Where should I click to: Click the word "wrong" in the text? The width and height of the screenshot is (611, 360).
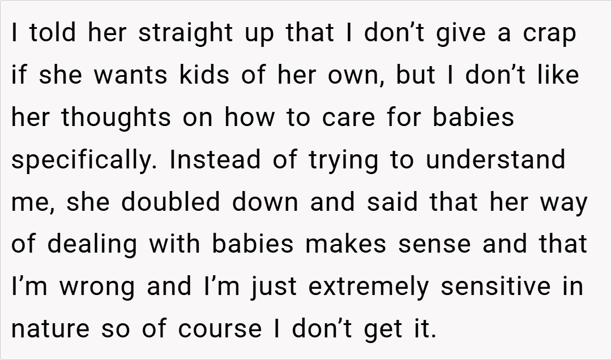(97, 286)
